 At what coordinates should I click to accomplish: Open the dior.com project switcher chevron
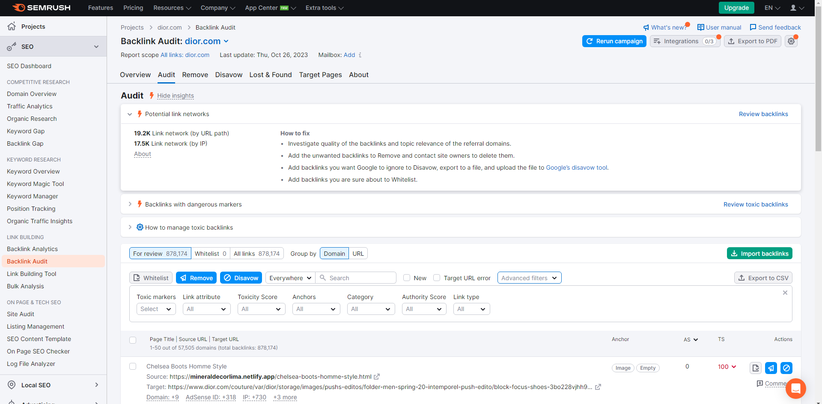pos(226,41)
